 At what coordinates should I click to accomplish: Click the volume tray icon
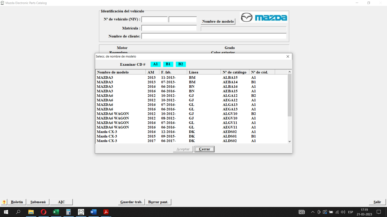[x=343, y=212]
